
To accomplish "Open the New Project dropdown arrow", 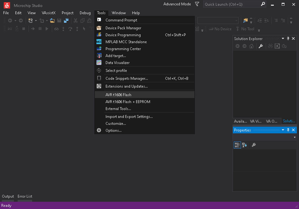I will pos(36,20).
